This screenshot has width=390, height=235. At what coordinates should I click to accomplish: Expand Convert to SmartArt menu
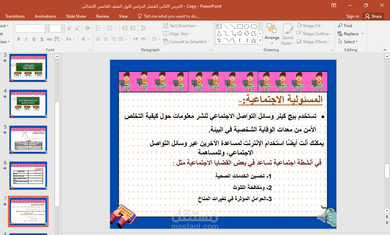[x=186, y=41]
